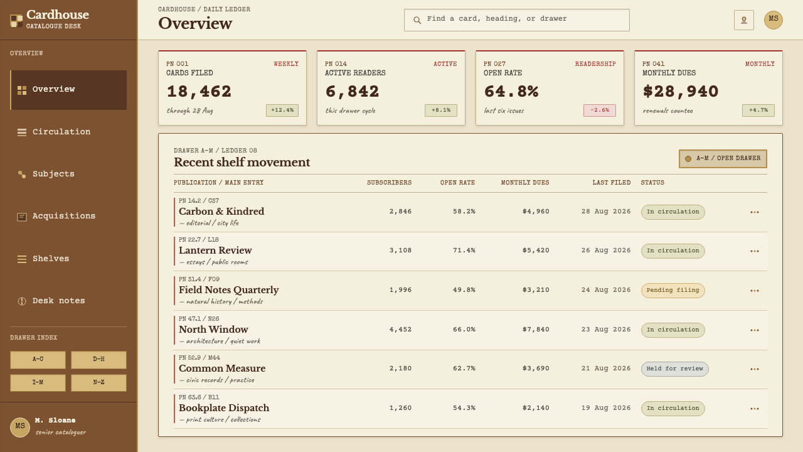Open the North Window publication entry
Viewport: 803px width, 452px height.
[213, 330]
